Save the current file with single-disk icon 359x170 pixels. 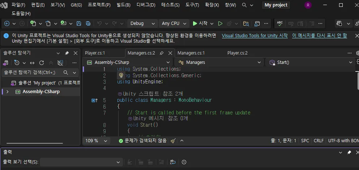[x=79, y=23]
